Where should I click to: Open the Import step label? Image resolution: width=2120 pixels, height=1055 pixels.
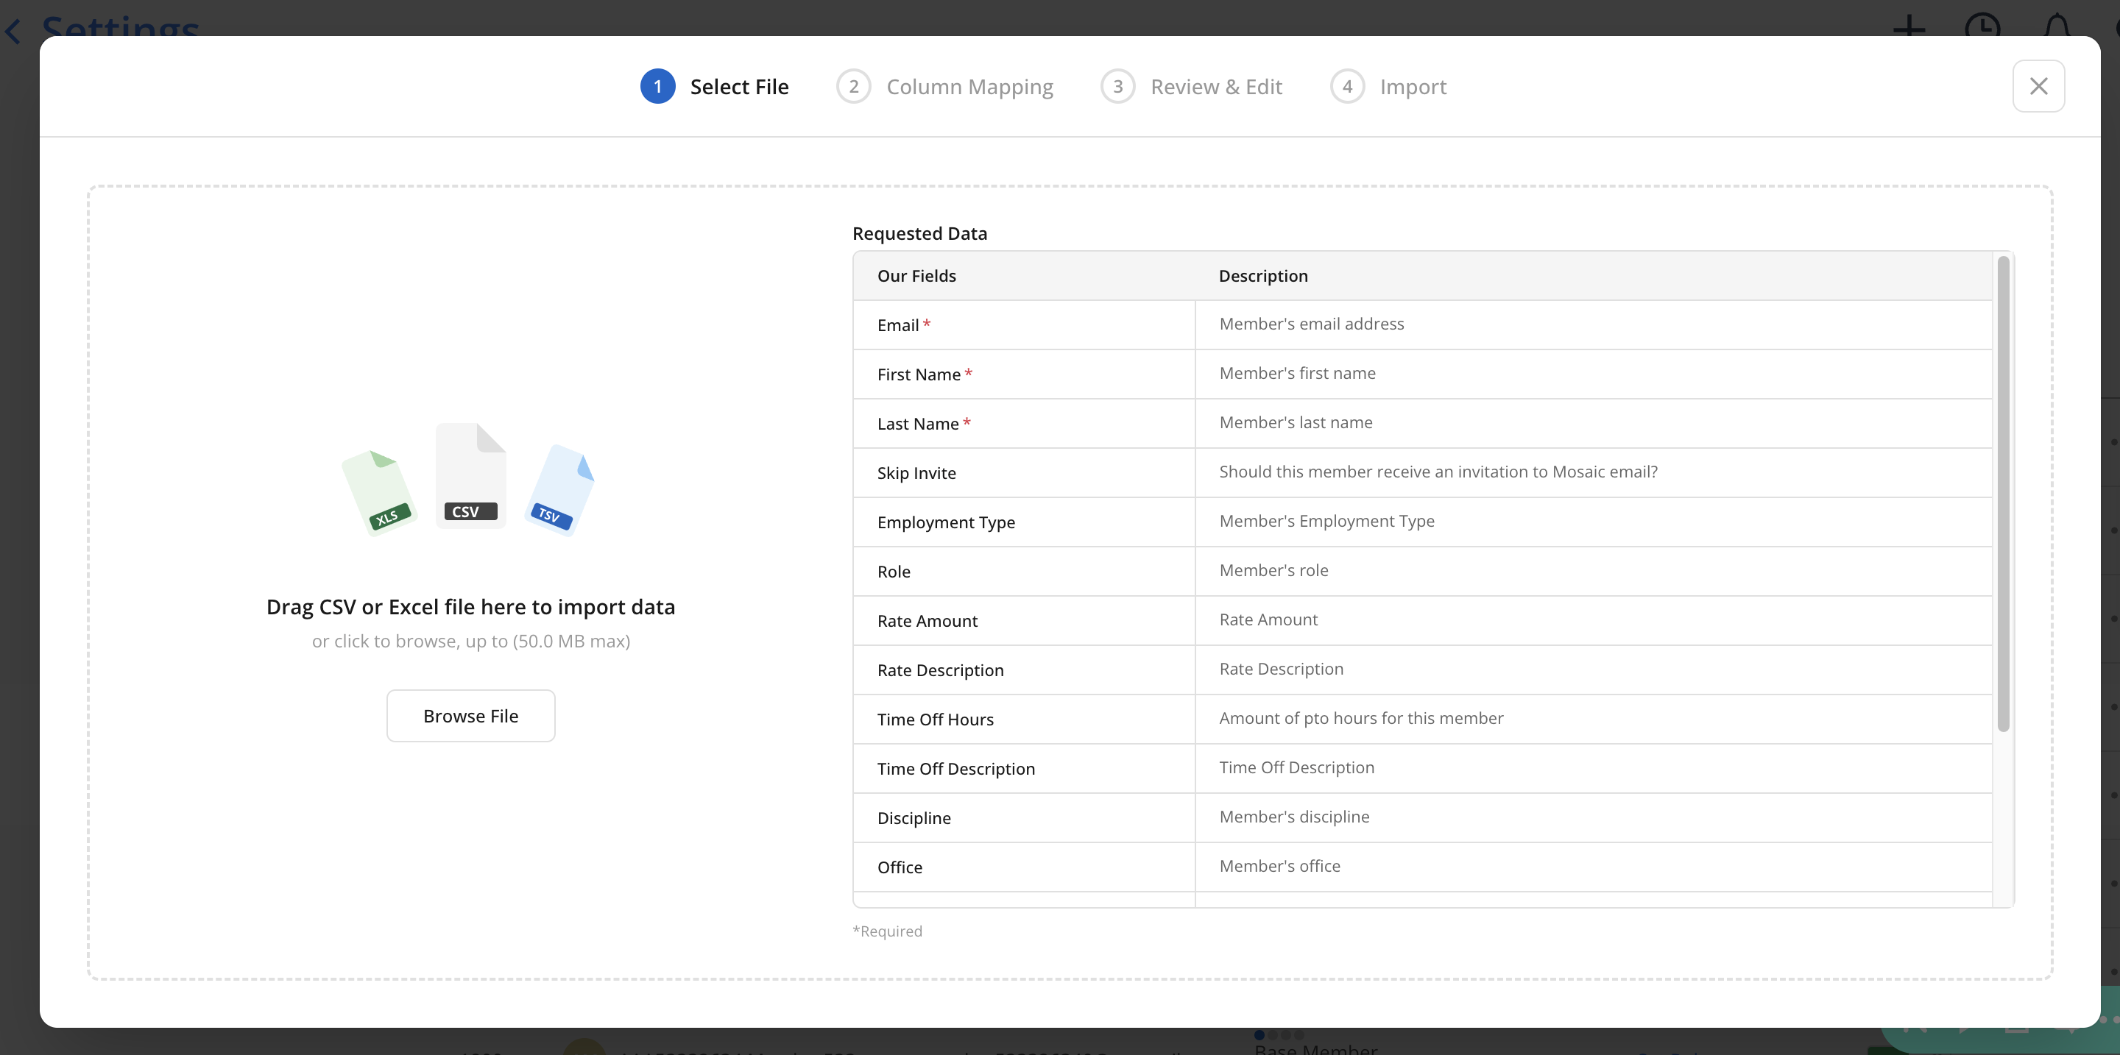(x=1413, y=86)
